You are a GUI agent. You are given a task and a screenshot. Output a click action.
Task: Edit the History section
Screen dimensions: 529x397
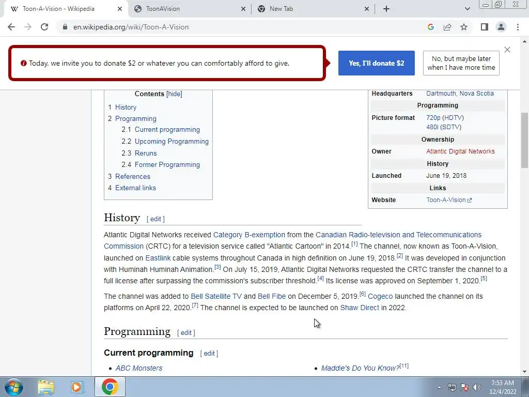click(155, 219)
